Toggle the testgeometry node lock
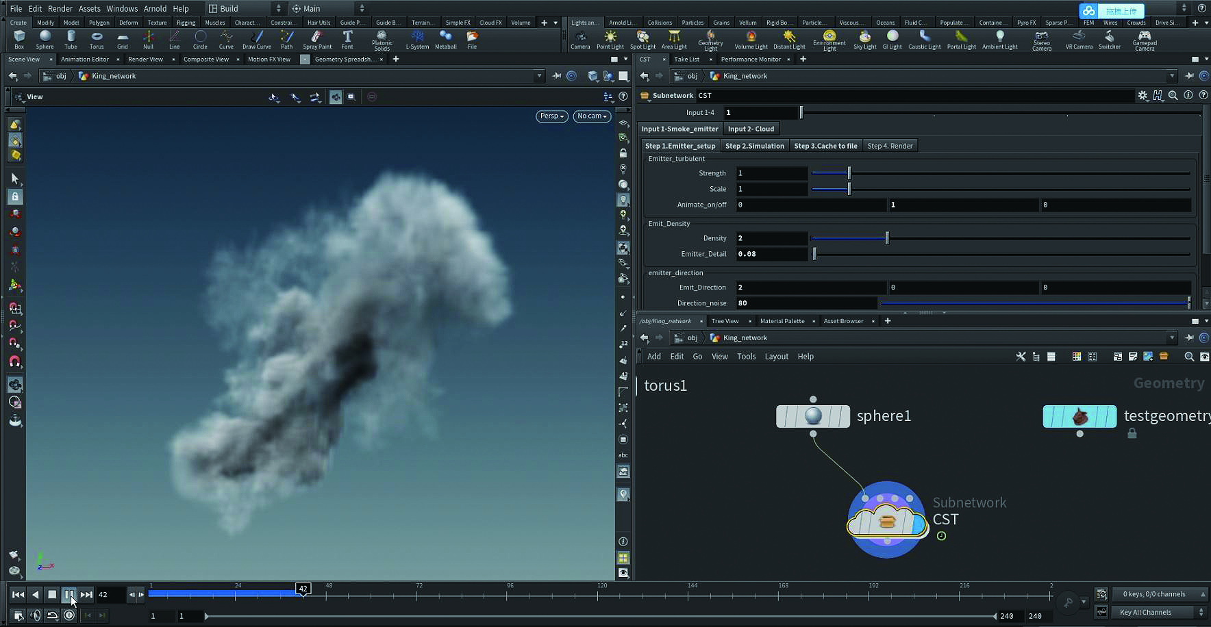1211x627 pixels. tap(1132, 433)
